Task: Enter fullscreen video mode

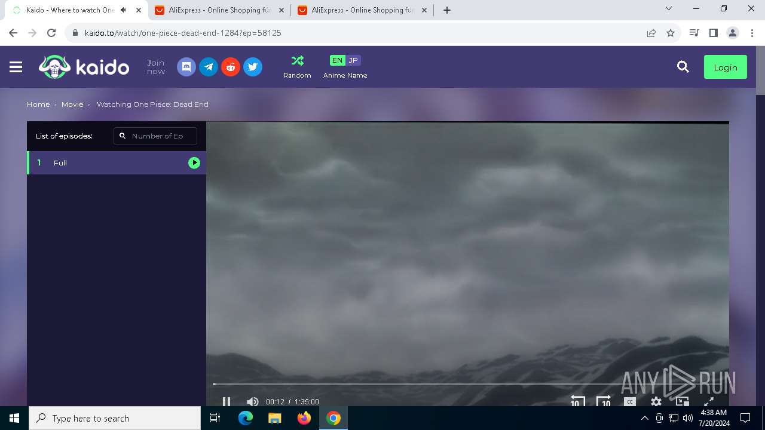Action: (x=708, y=402)
